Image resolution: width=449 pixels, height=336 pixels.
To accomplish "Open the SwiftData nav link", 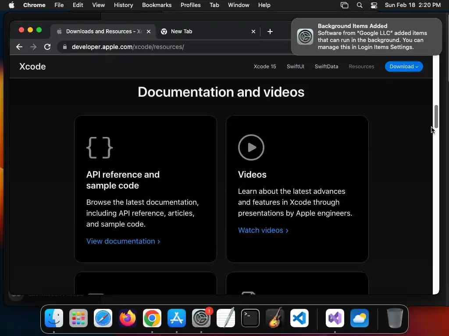I will click(x=326, y=66).
